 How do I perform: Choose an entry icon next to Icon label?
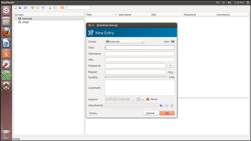pos(173,42)
